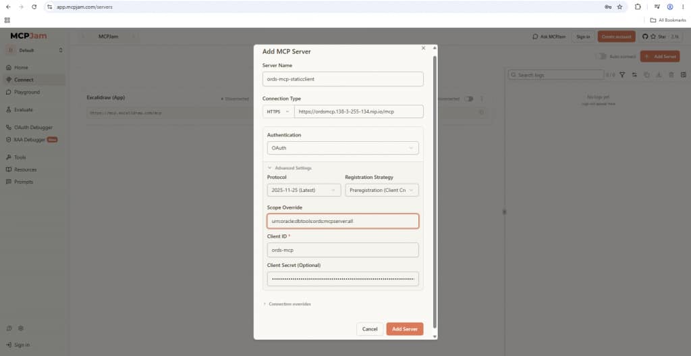Copy logs using the copy icon
The width and height of the screenshot is (691, 356).
(x=646, y=75)
